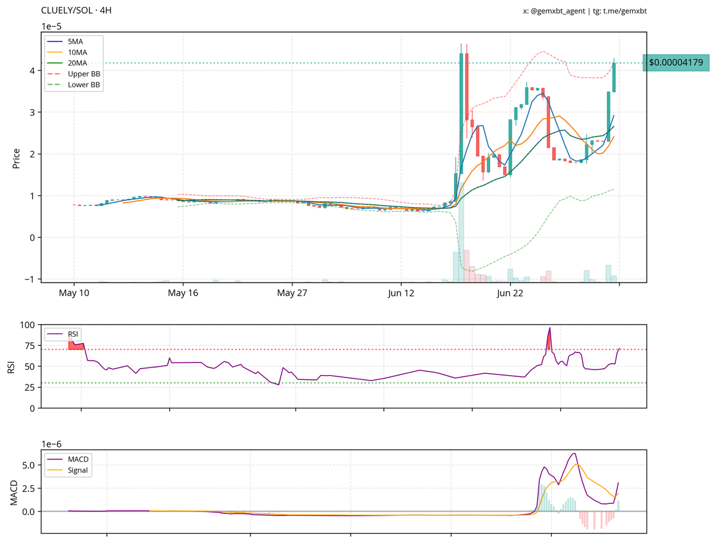Click the Upper BB legend entry

74,74
